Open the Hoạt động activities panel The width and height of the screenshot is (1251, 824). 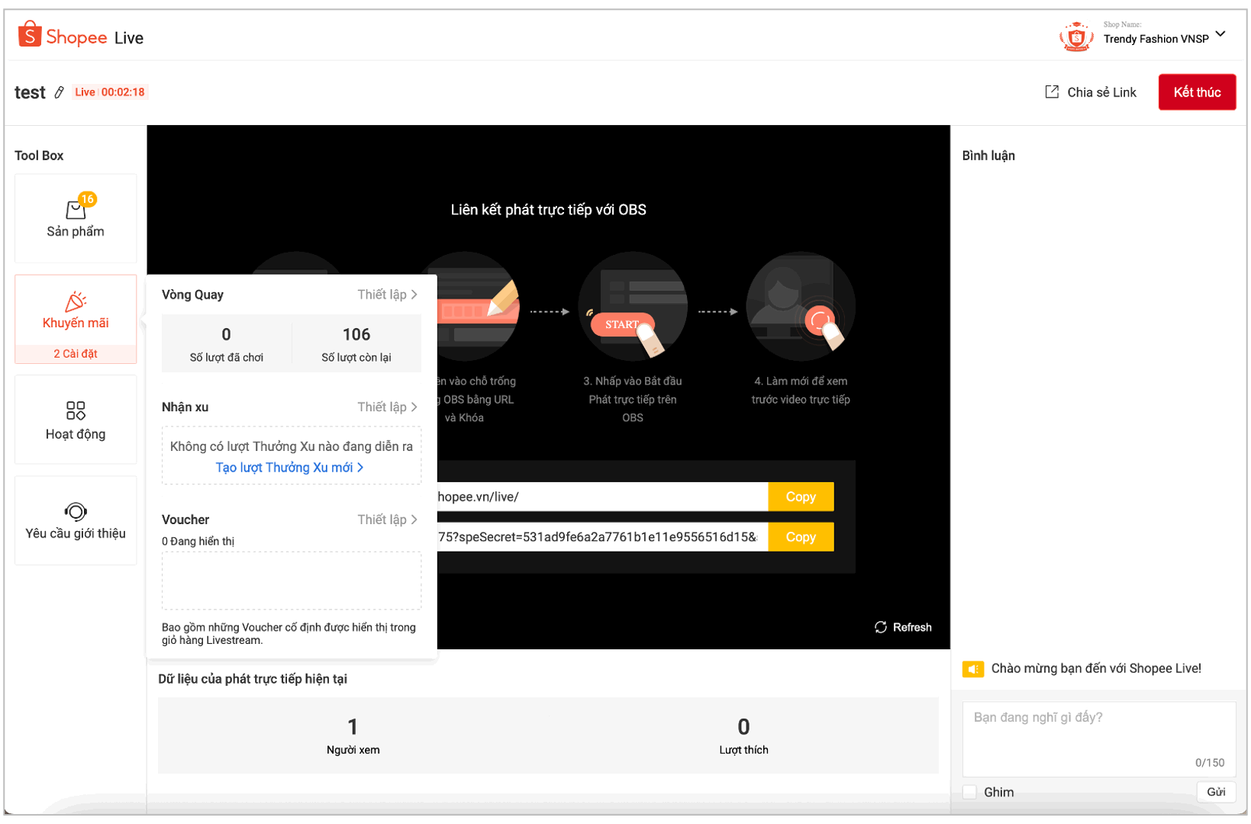point(75,420)
